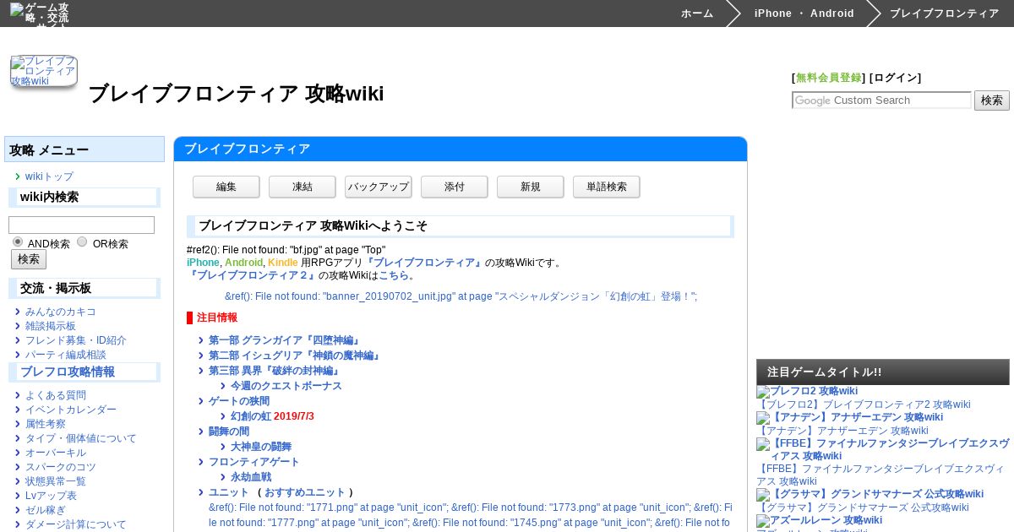Open 属性考察 link
Screen dimensions: 1014x532
click(x=46, y=424)
